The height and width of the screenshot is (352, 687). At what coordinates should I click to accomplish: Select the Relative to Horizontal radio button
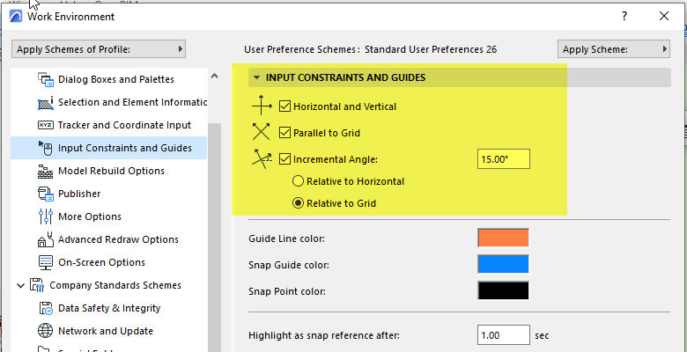[299, 181]
